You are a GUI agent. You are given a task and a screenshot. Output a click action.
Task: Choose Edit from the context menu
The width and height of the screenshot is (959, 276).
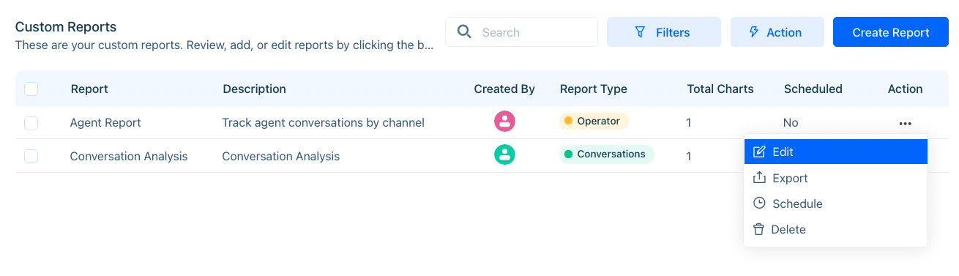[x=835, y=152]
